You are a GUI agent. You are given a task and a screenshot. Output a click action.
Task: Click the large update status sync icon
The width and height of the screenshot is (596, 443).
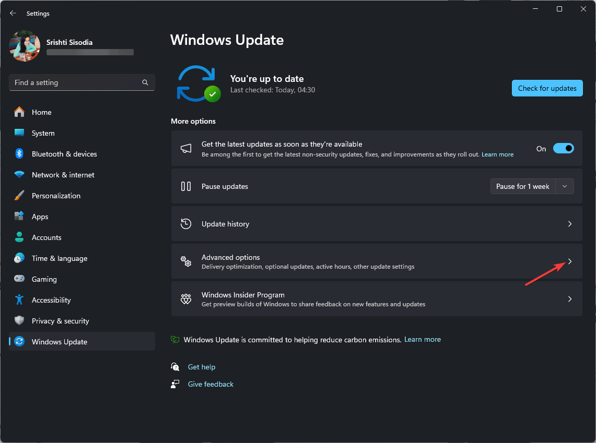(x=198, y=84)
